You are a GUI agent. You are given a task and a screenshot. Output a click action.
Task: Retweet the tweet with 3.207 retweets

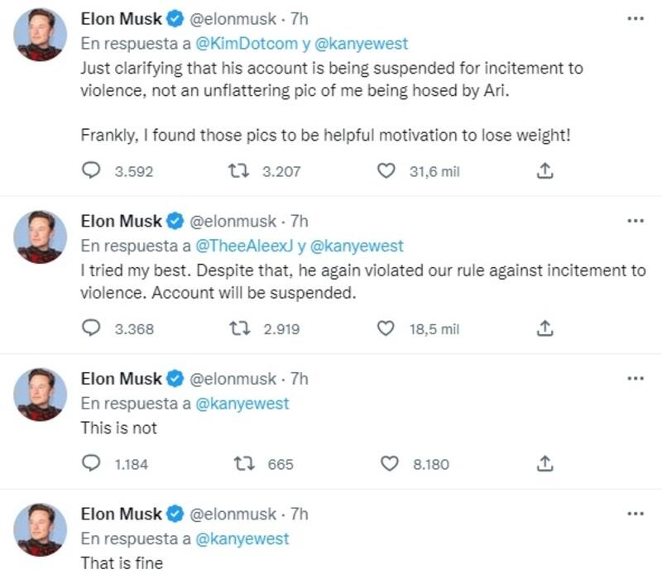coord(237,171)
